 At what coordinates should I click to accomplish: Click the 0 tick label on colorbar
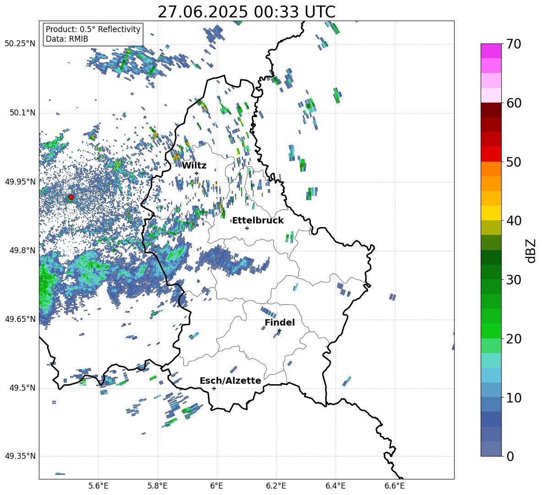[510, 456]
